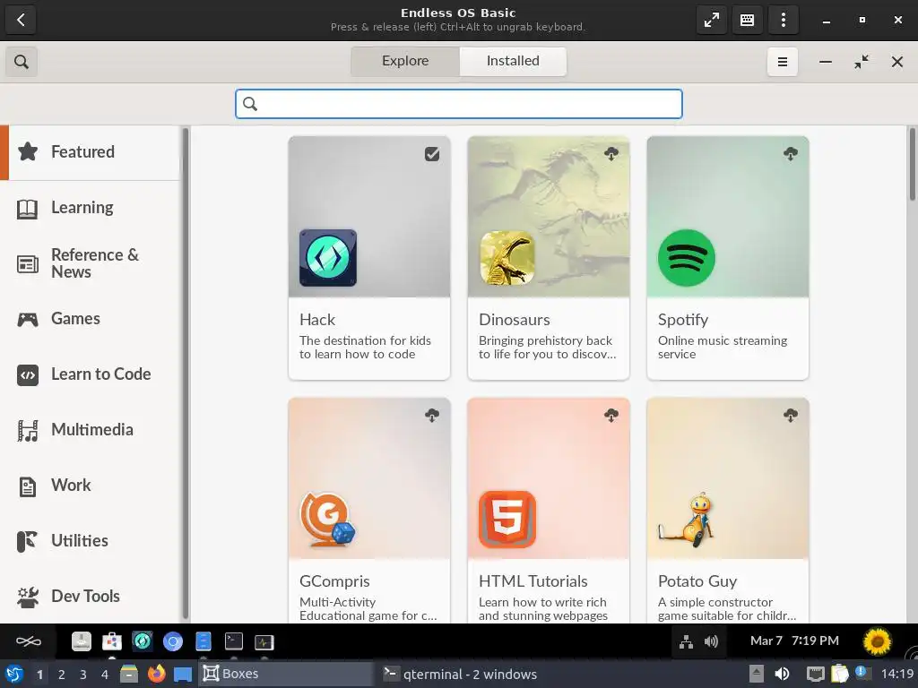The image size is (918, 688).
Task: Launch Hack icon in Endless taskbar
Action: coord(143,641)
